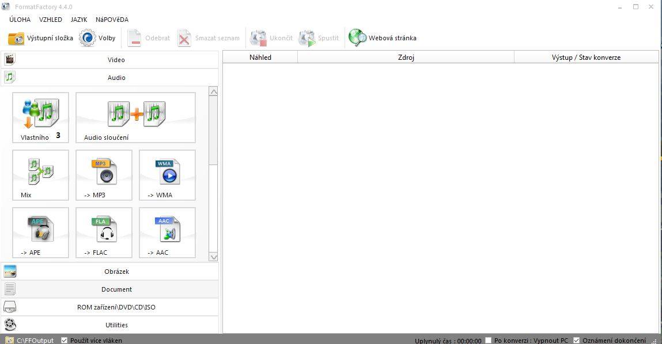Click the C:\FFOutput path link
662x344 pixels.
35,340
